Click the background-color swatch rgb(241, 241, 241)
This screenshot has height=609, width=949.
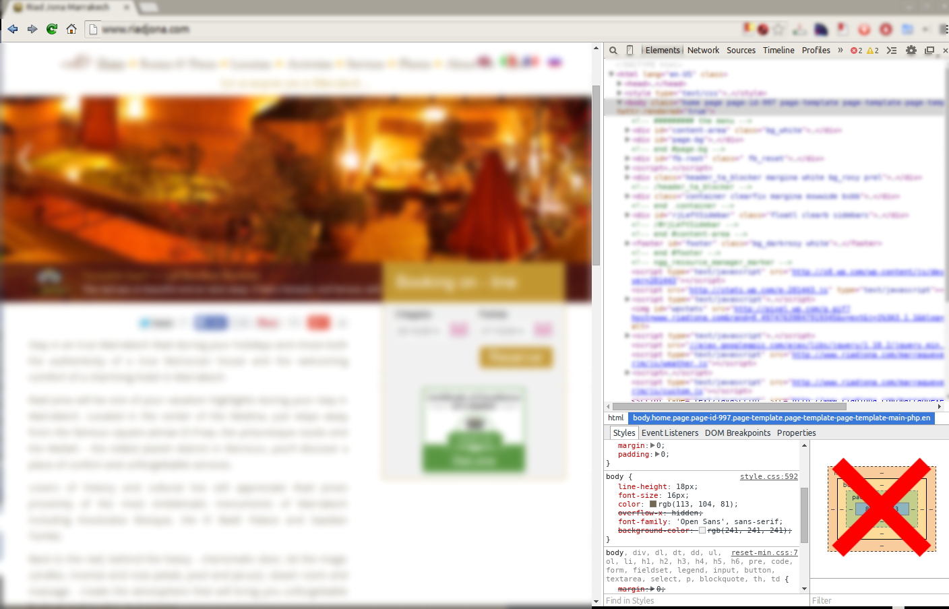[x=702, y=530]
